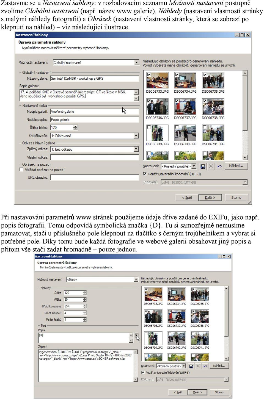Open Možnosti nastavení dropdown showing Náhledy
The width and height of the screenshot is (264, 399).
coord(136,279)
